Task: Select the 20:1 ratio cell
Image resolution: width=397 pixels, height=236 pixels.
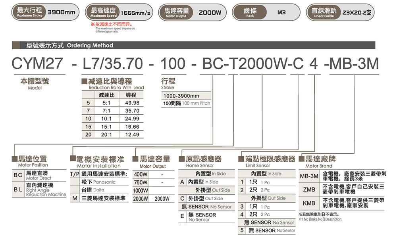Action: [106, 135]
